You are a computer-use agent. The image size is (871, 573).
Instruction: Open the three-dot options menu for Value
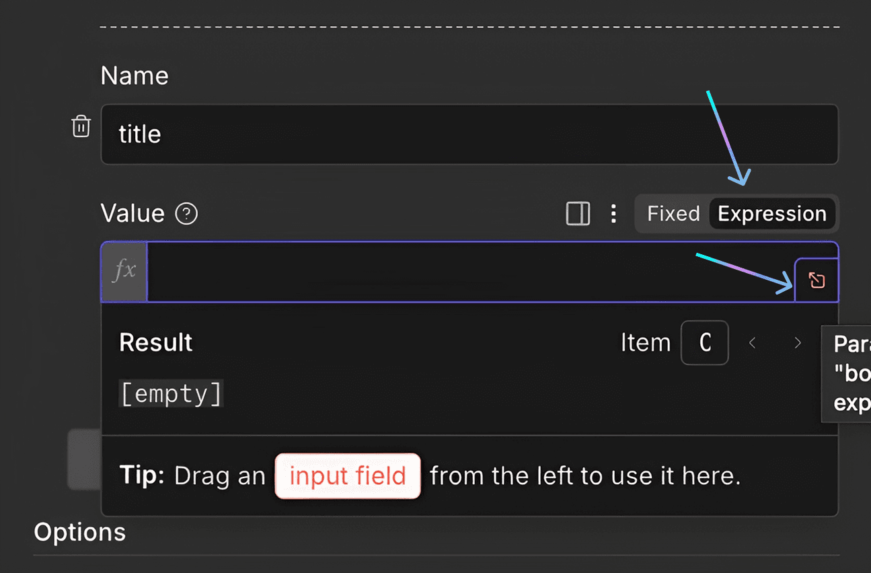click(613, 214)
